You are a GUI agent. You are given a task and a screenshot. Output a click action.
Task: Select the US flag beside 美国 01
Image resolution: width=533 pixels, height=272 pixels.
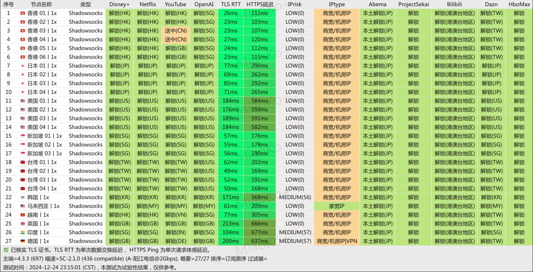22,101
